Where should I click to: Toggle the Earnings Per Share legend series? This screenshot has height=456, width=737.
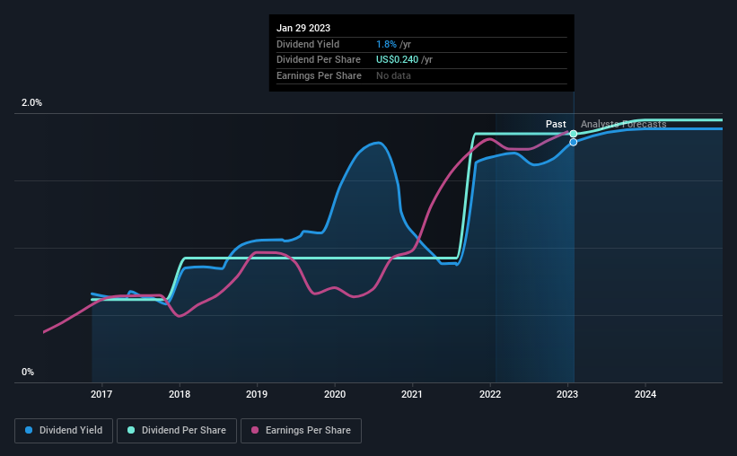(x=301, y=431)
